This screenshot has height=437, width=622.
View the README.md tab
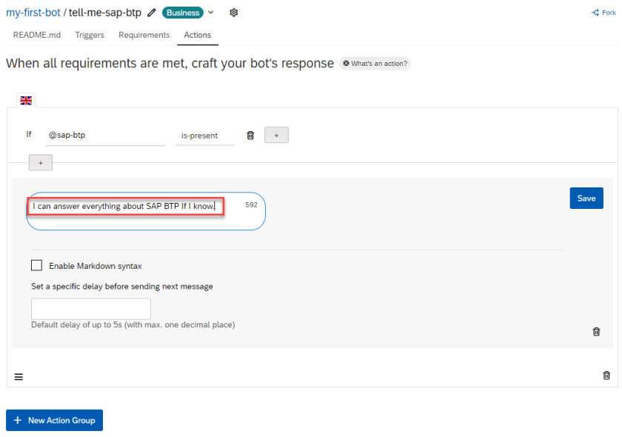36,35
